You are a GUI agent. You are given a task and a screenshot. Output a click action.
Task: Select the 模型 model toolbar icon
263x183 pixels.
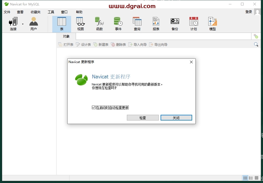coord(213,24)
